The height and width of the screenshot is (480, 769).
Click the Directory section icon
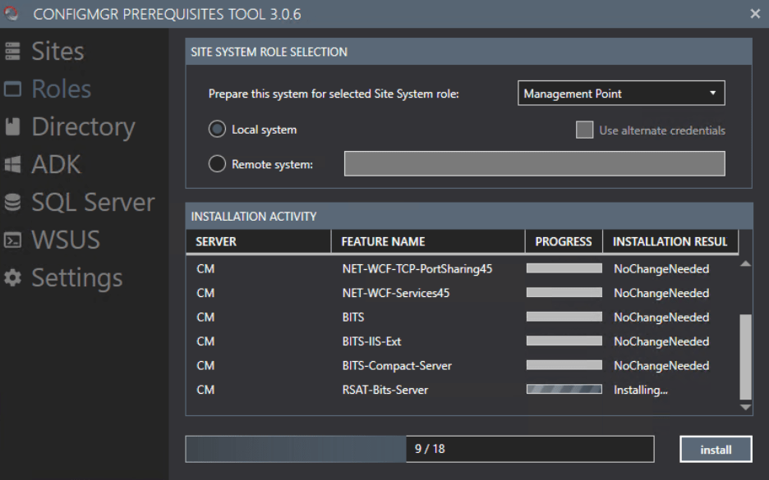pyautogui.click(x=12, y=126)
